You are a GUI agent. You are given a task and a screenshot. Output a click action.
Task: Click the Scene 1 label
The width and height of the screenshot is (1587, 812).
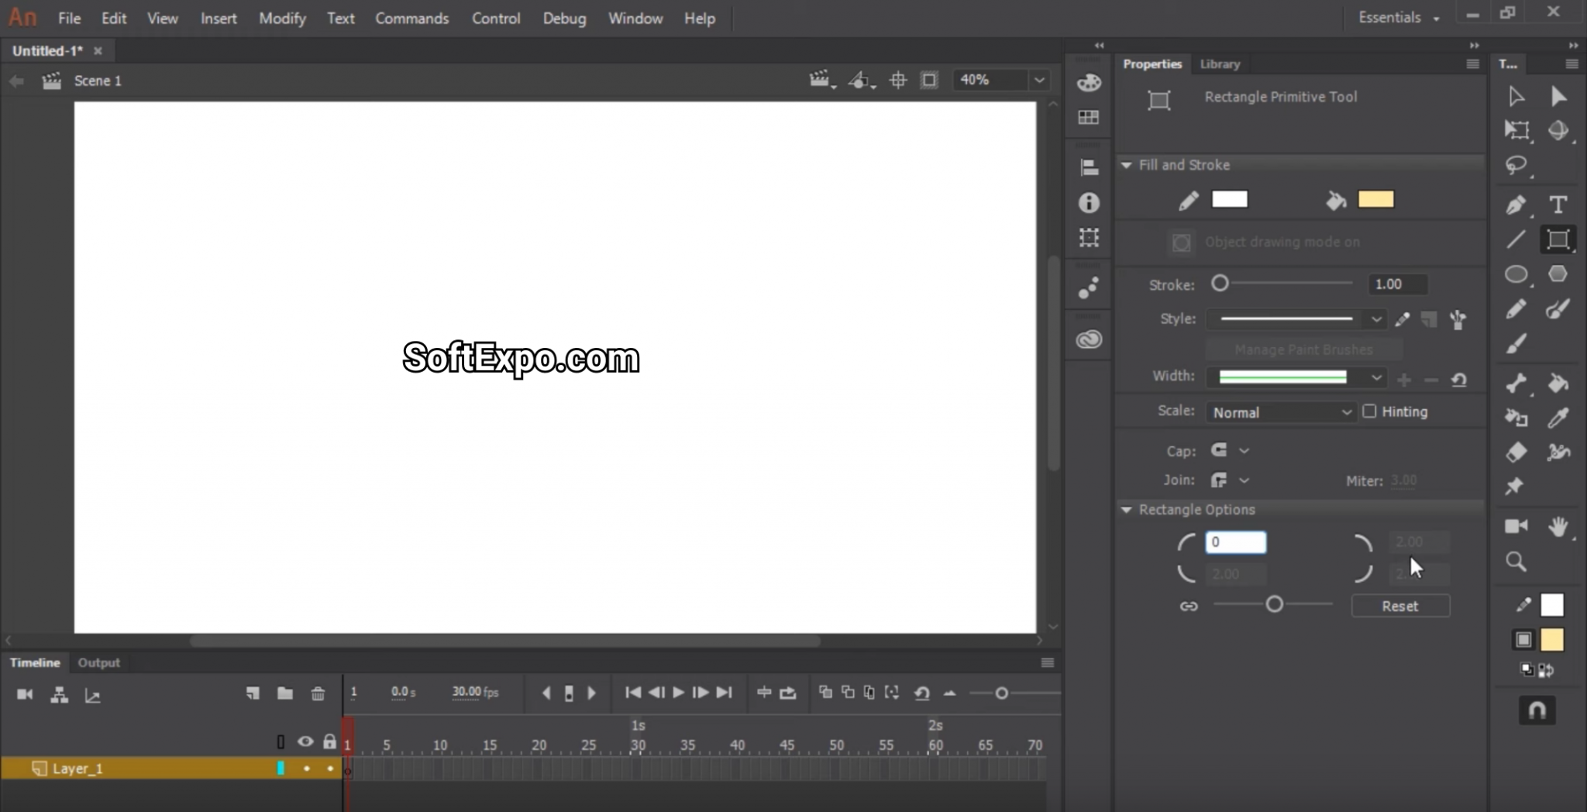pos(98,81)
